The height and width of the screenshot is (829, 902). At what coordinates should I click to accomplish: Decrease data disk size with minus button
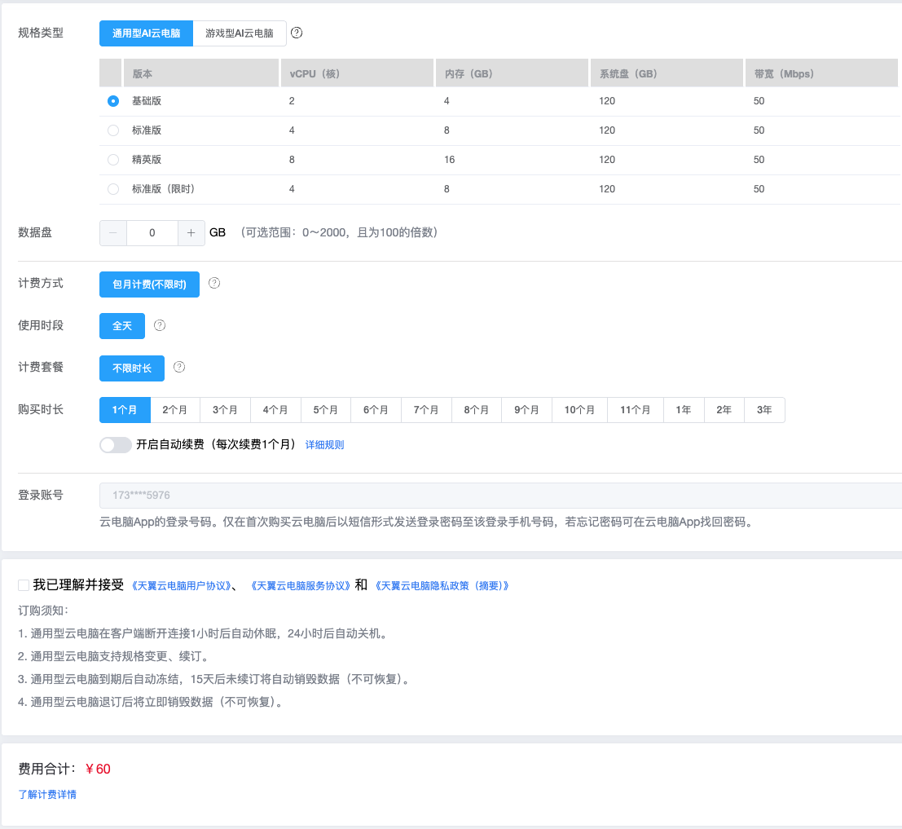pyautogui.click(x=112, y=232)
